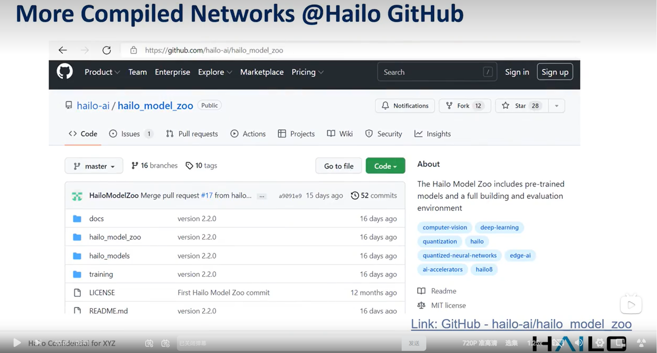This screenshot has height=353, width=657.
Task: Click the HailoModelZoo avatar icon
Action: [x=77, y=196]
